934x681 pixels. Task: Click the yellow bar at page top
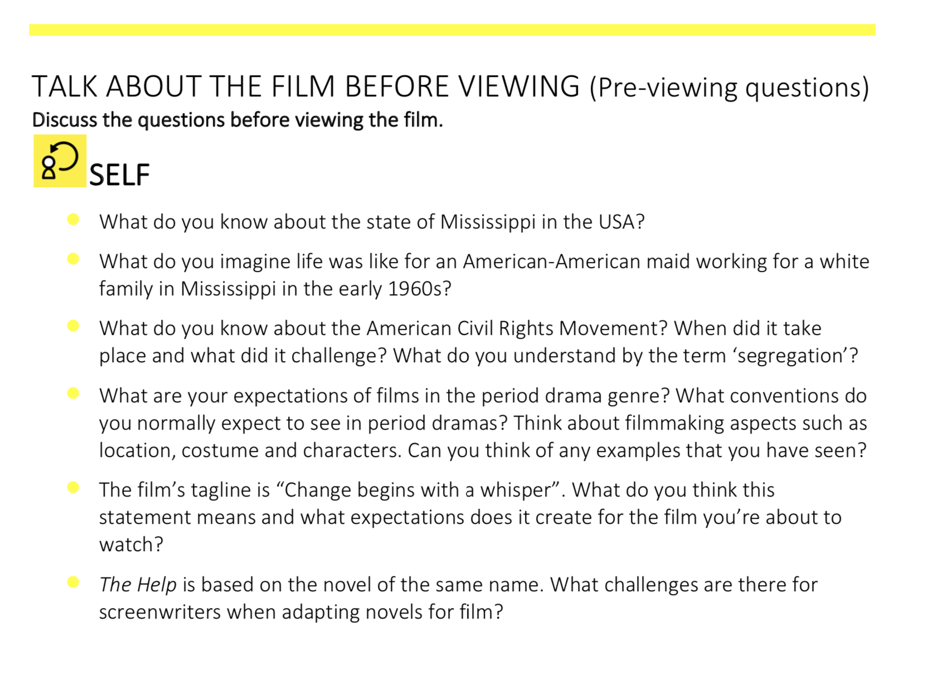click(452, 30)
